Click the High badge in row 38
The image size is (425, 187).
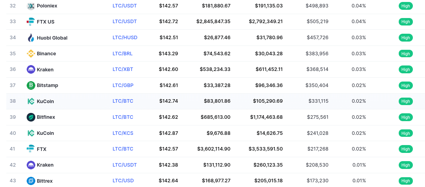(405, 101)
